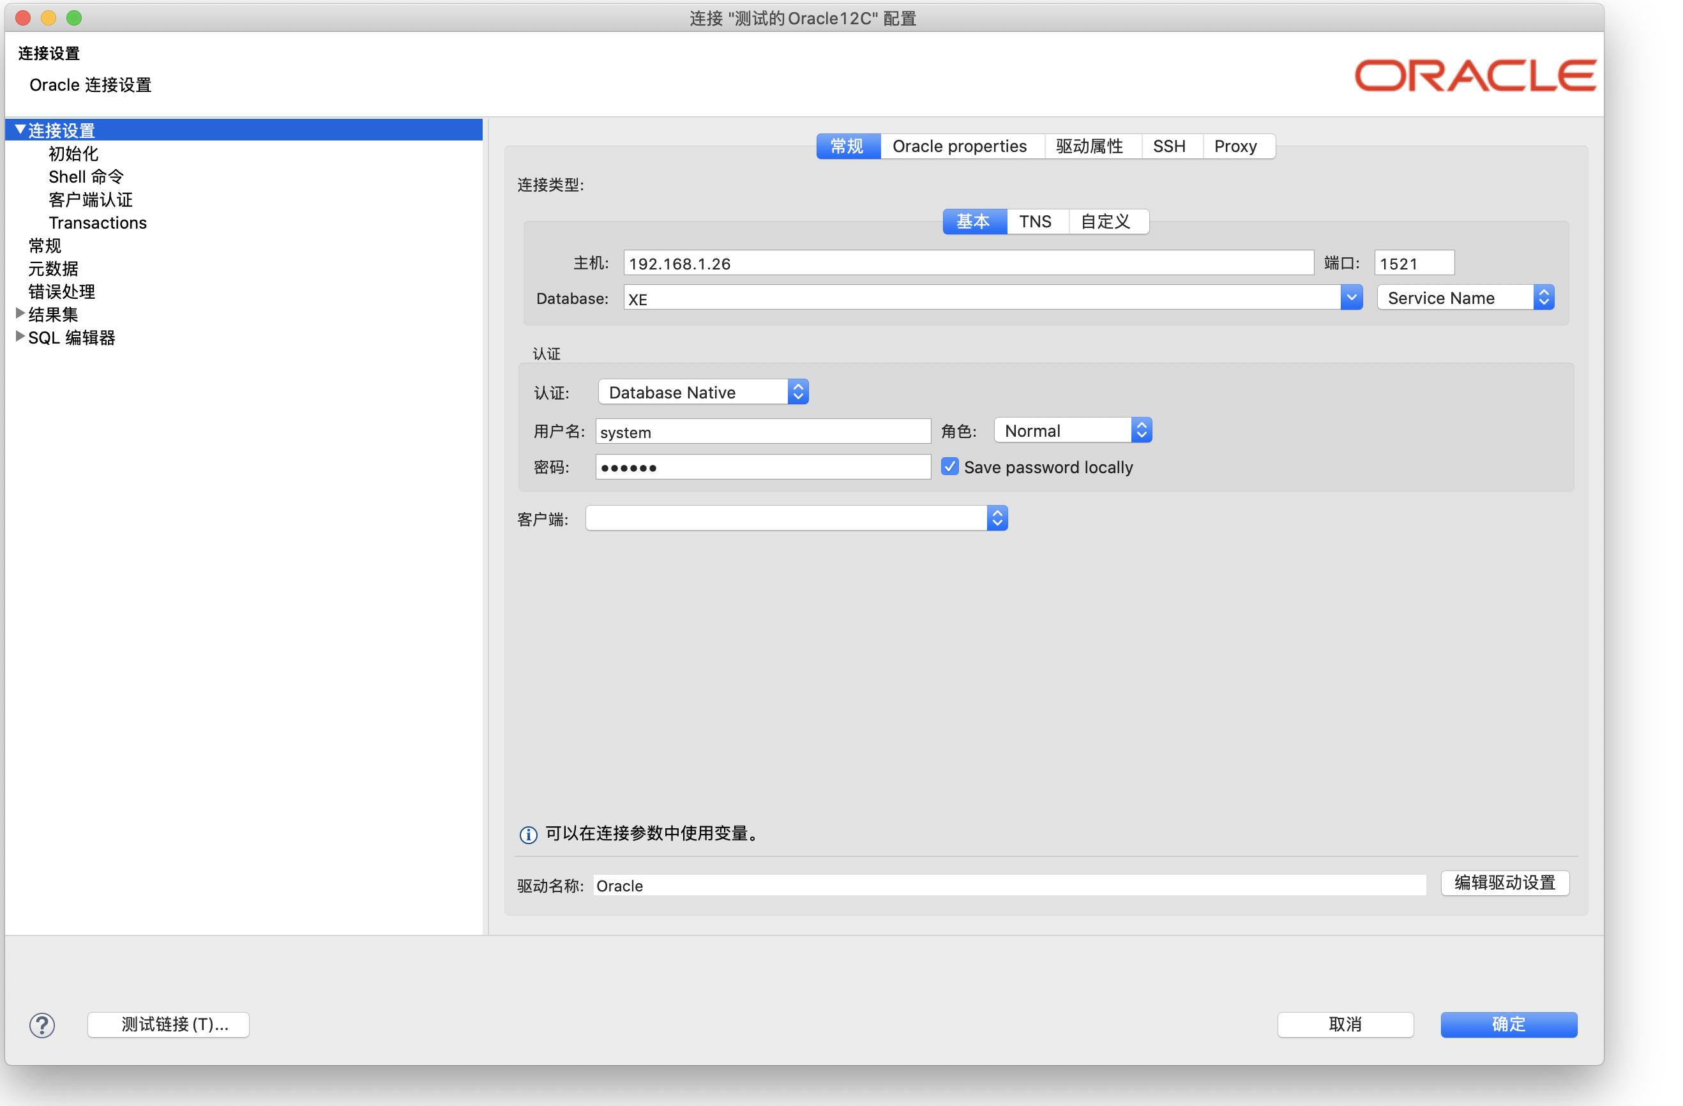1683x1106 pixels.
Task: Click the info icon next to variables hint
Action: pos(527,834)
